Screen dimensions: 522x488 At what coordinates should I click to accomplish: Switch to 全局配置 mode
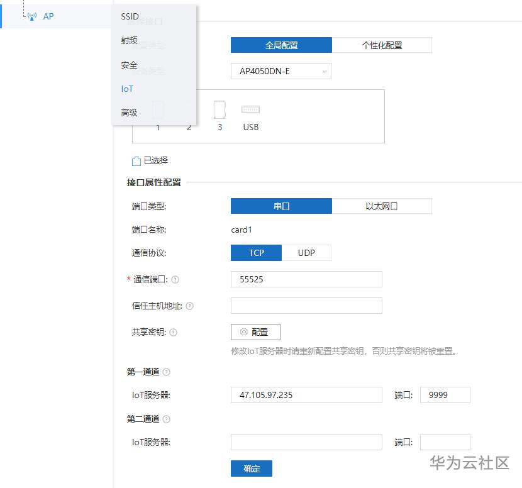click(x=281, y=45)
